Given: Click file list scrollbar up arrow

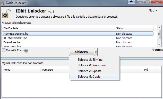Looking at the screenshot, I should pyautogui.click(x=159, y=28).
